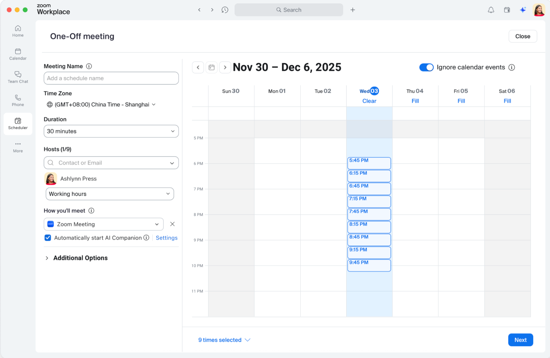550x358 pixels.
Task: Click the Meeting Name field
Action: click(111, 78)
